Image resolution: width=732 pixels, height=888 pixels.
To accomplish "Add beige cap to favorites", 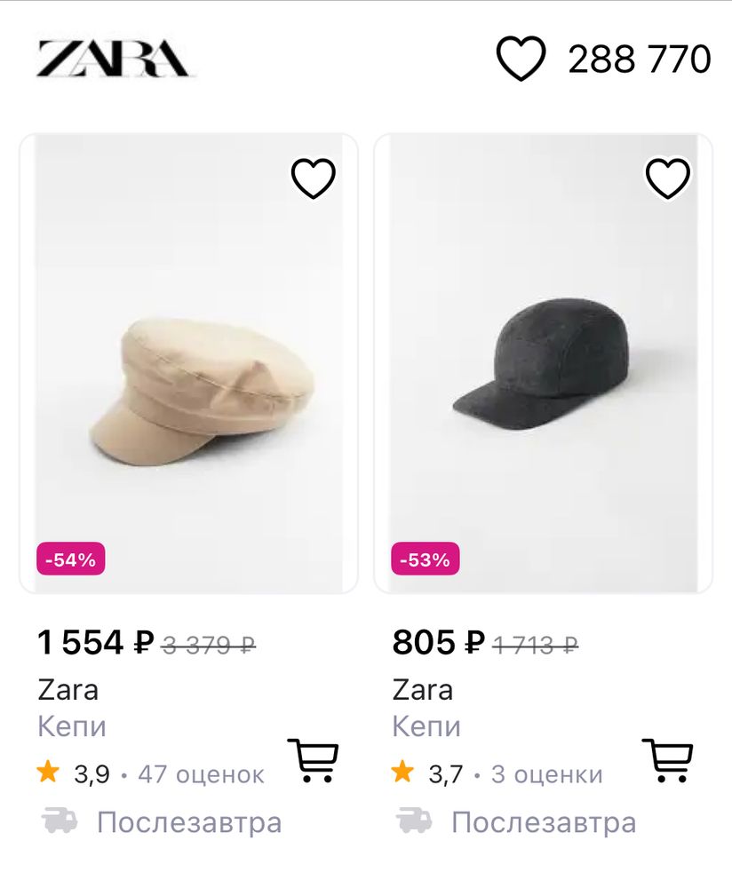I will pos(314,178).
